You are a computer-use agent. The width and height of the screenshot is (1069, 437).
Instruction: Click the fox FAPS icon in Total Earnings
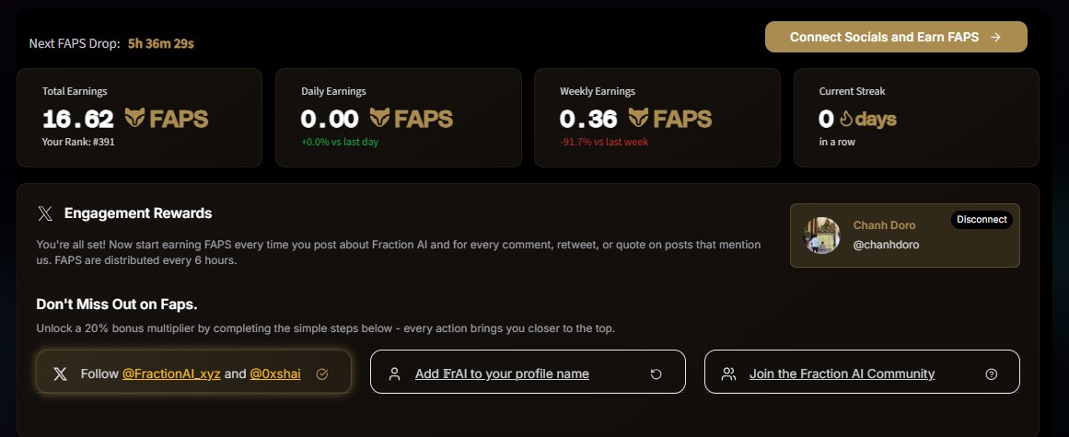(135, 119)
